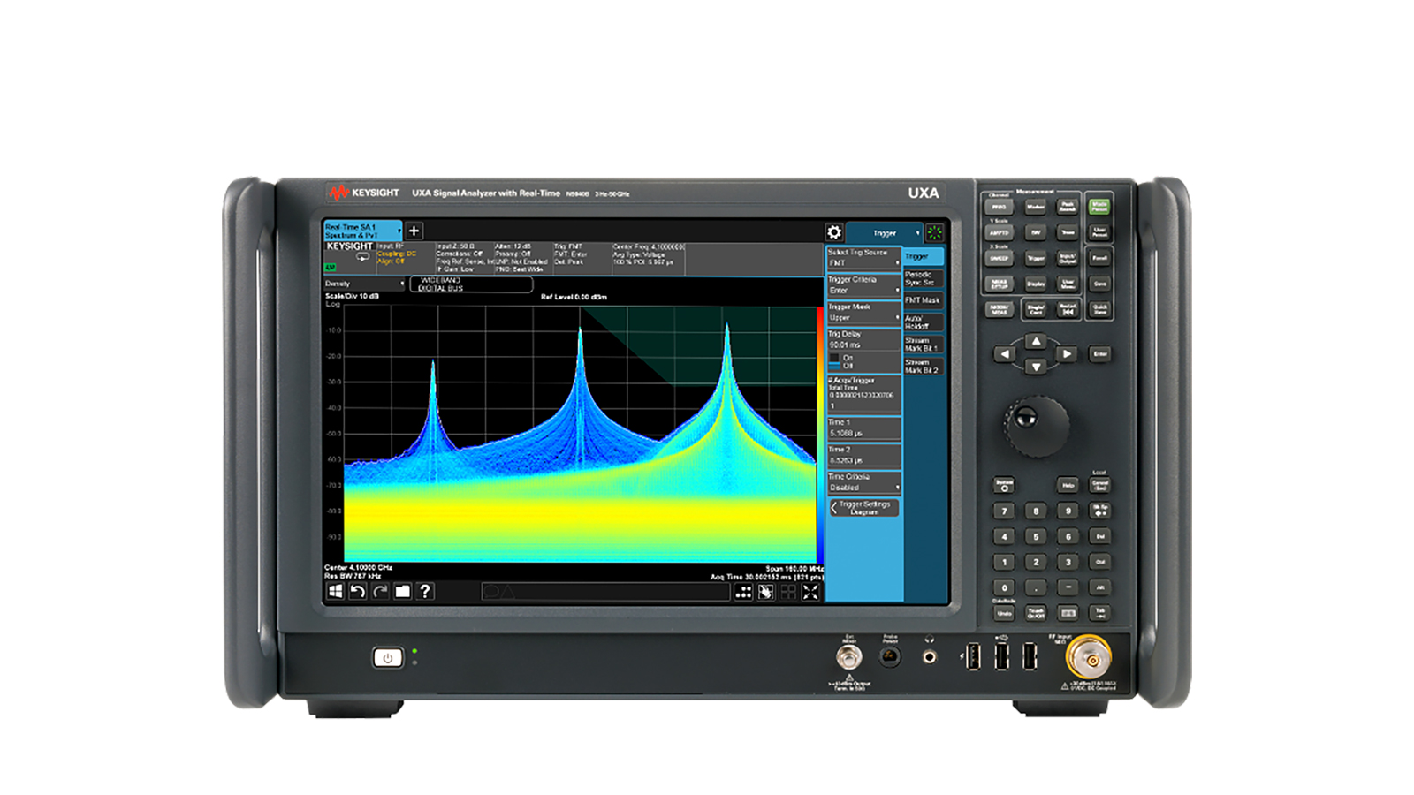Click the density color scale bar

click(x=820, y=434)
